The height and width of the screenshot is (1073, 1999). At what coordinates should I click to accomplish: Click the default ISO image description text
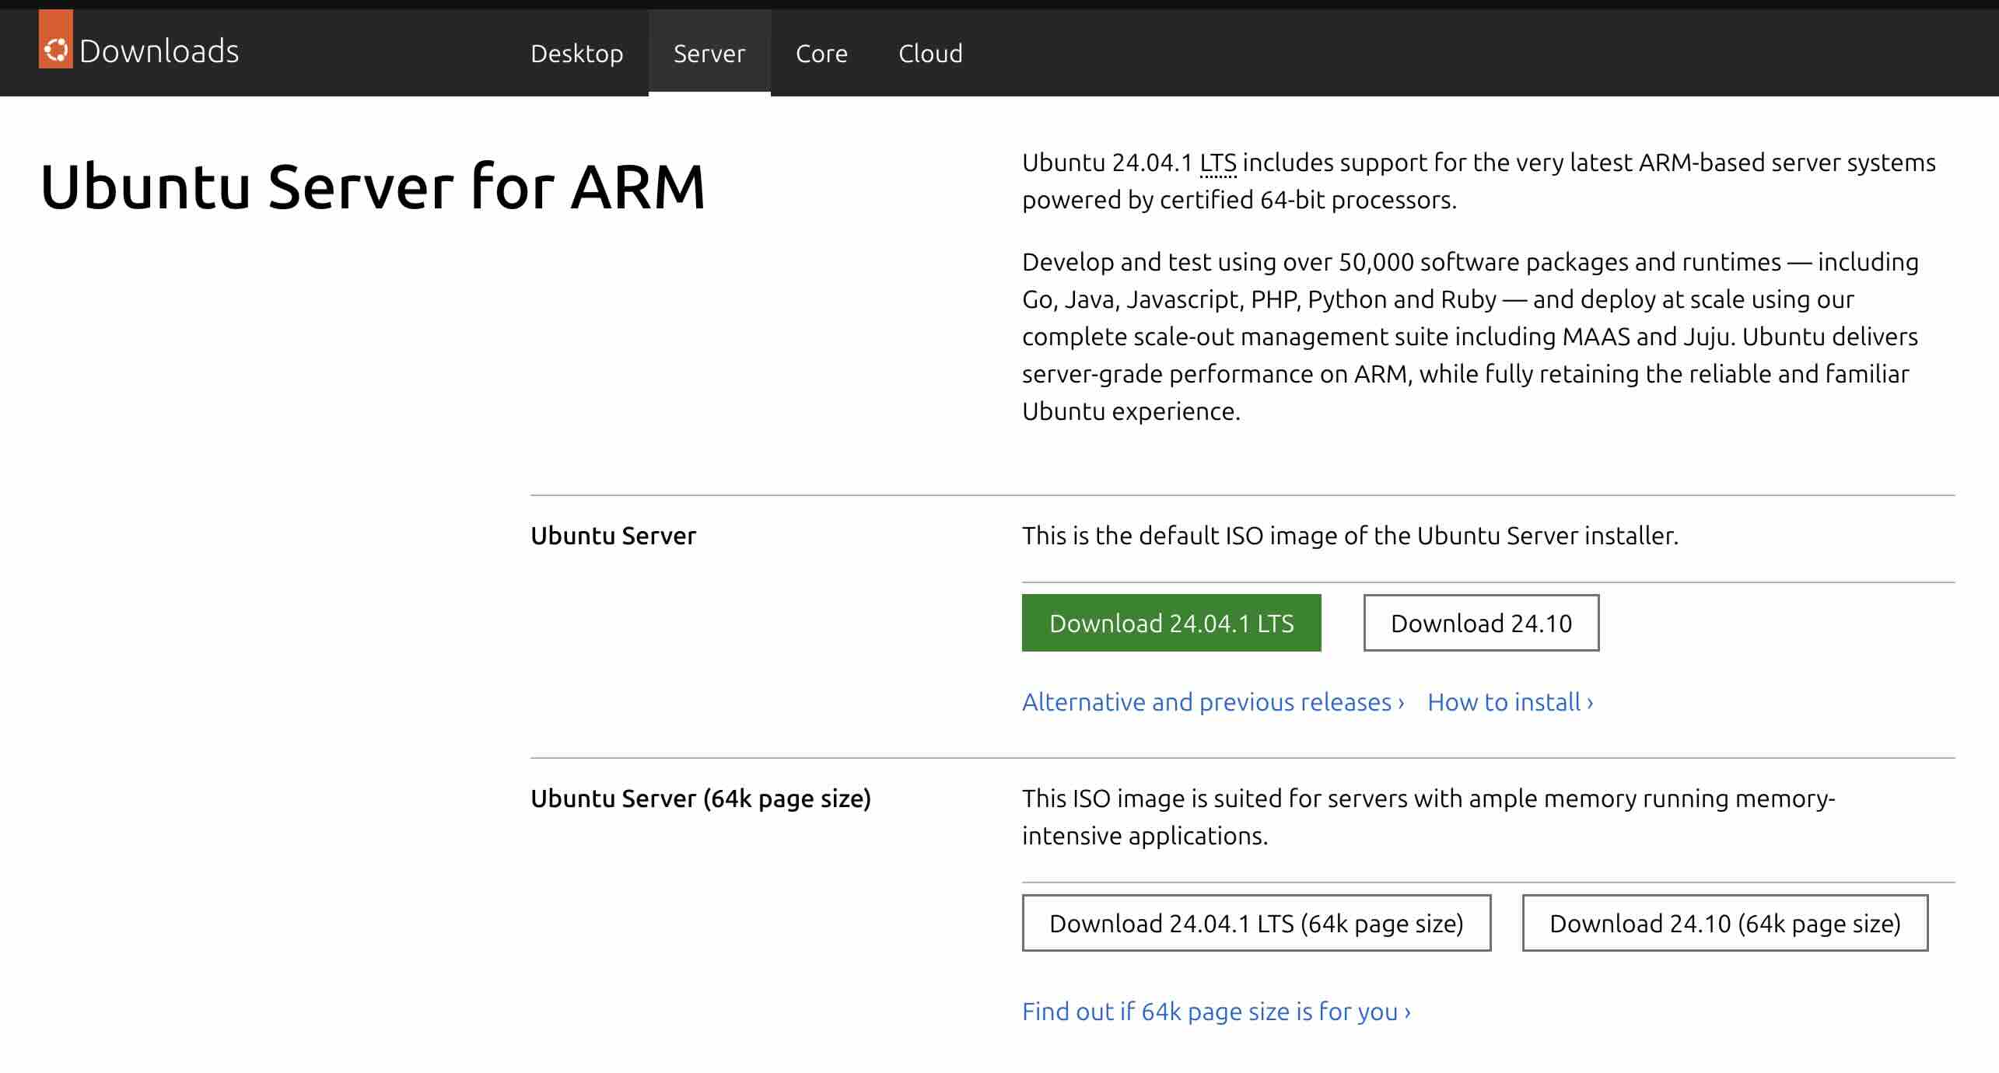(x=1350, y=536)
